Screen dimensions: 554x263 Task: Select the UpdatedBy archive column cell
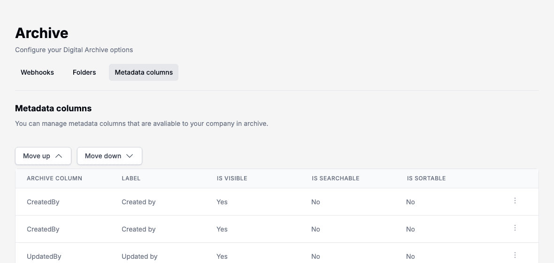(x=44, y=256)
